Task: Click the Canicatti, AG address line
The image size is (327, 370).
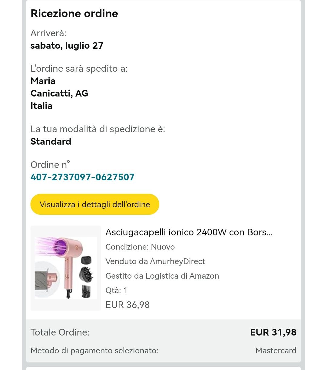Action: pos(59,93)
